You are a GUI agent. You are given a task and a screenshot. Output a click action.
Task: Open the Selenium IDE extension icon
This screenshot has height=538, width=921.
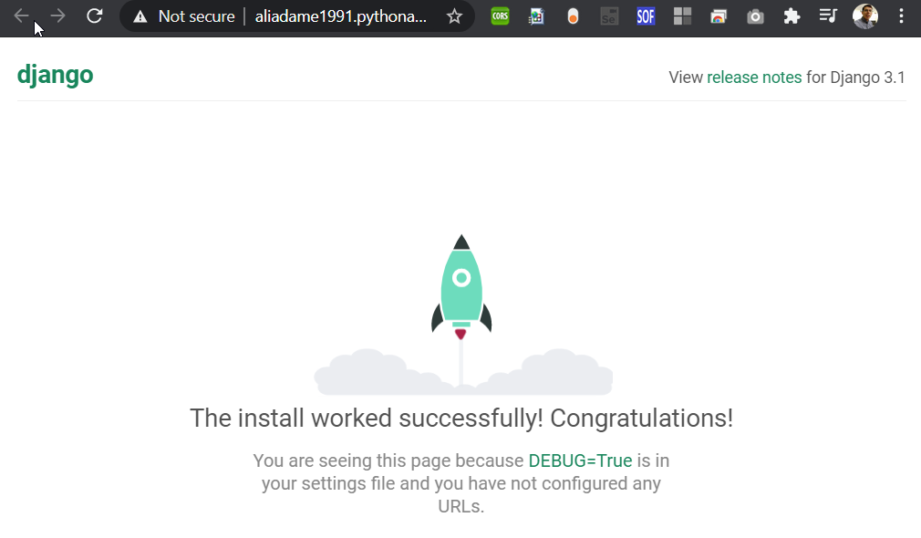[609, 16]
